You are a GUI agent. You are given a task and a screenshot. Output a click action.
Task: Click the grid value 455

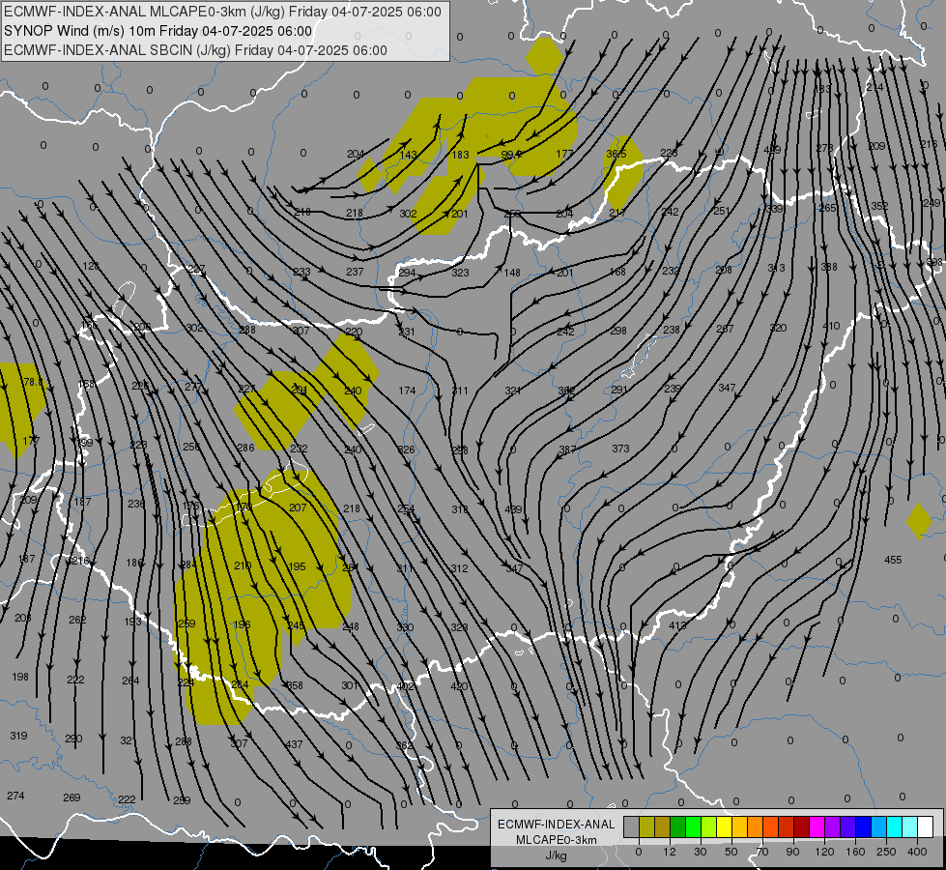click(893, 560)
